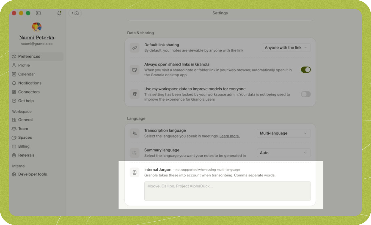
Task: Click the Calendar icon in sidebar
Action: (x=14, y=74)
